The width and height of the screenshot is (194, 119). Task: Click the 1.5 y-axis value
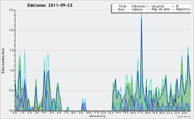coord(11,50)
